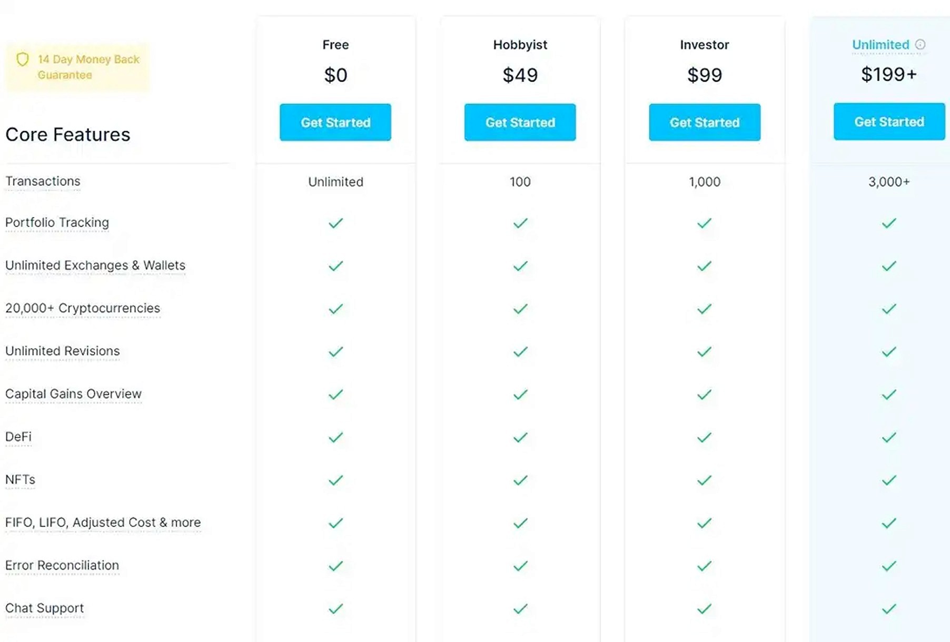Click the checkmark under Hobbyist for DeFi

click(x=520, y=437)
